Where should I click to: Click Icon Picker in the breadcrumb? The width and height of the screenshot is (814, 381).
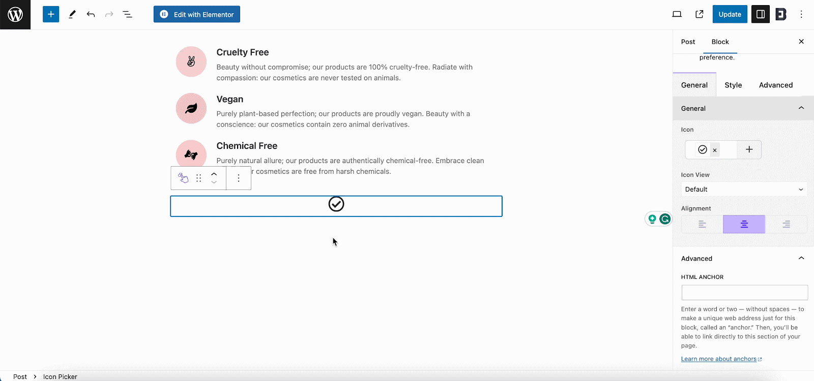coord(60,376)
